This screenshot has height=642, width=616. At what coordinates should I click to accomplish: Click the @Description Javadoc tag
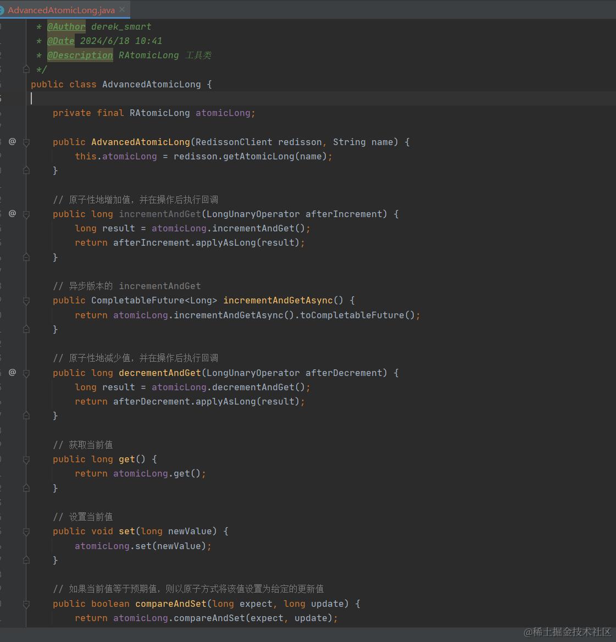[x=80, y=56]
